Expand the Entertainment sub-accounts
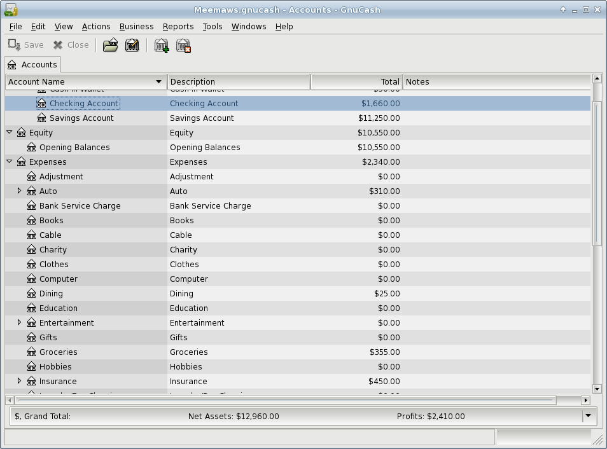The width and height of the screenshot is (607, 449). pos(19,322)
